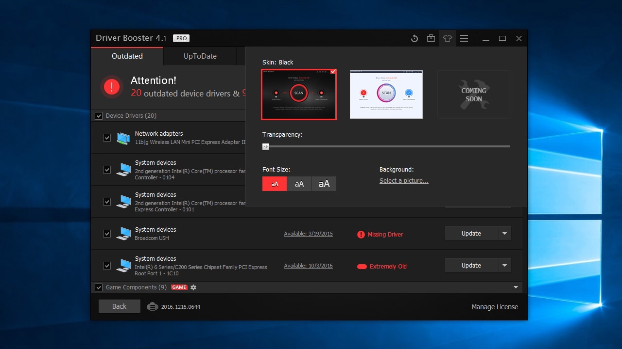Click the Transparency slider handle
This screenshot has width=622, height=349.
pyautogui.click(x=266, y=146)
